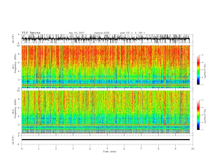Click the "10" tick on the time axis
Image resolution: width=217 pixels, height=167 pixels.
193,149
